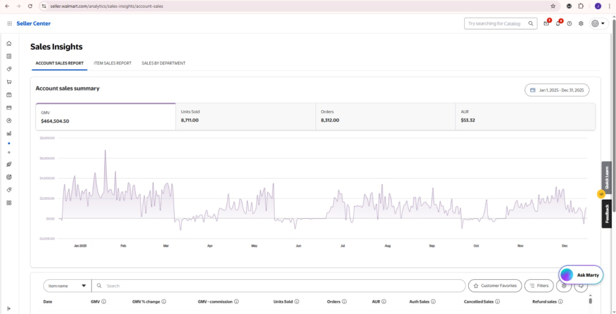Open the apps grid icon beside Seller Center
This screenshot has width=616, height=314.
[x=10, y=23]
